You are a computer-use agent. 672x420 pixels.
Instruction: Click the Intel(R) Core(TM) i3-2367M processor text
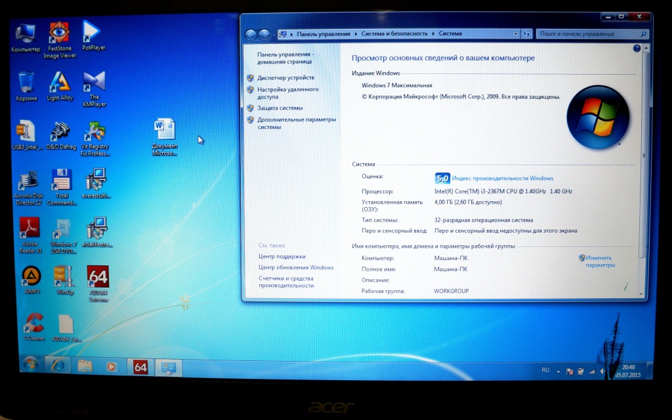click(503, 191)
